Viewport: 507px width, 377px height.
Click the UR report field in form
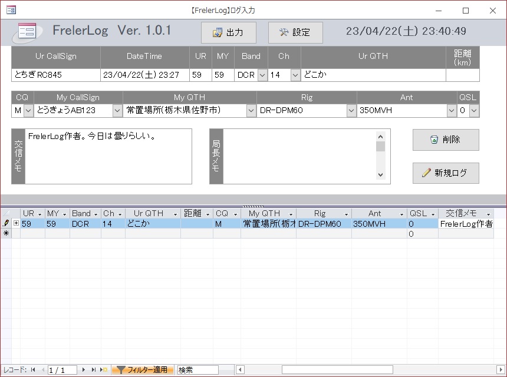pos(200,75)
